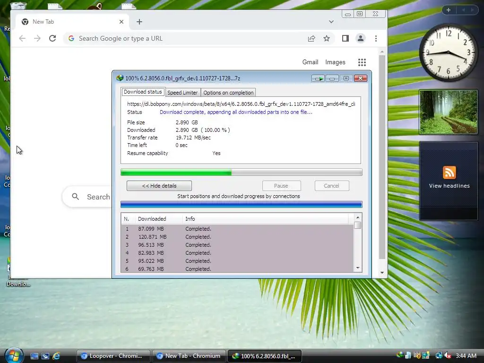The width and height of the screenshot is (484, 363).
Task: Switch to the Download status tab
Action: pos(143,92)
